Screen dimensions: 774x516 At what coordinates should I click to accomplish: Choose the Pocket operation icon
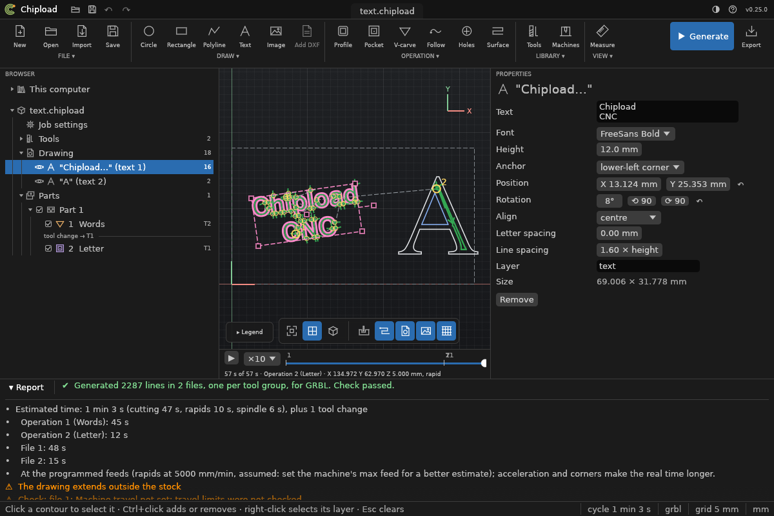point(373,36)
